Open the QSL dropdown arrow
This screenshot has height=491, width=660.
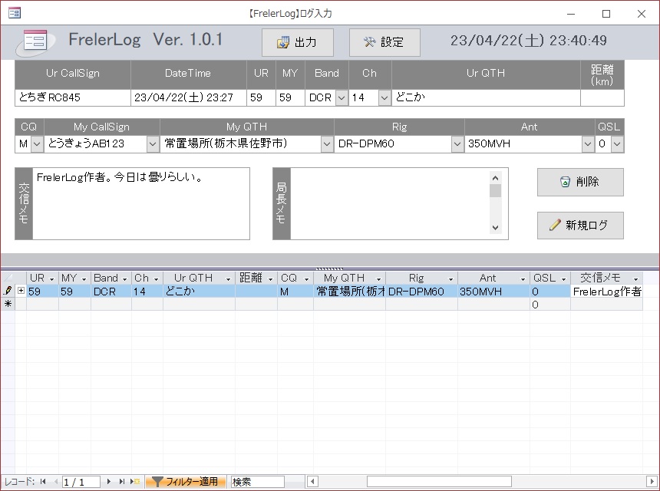click(x=617, y=144)
